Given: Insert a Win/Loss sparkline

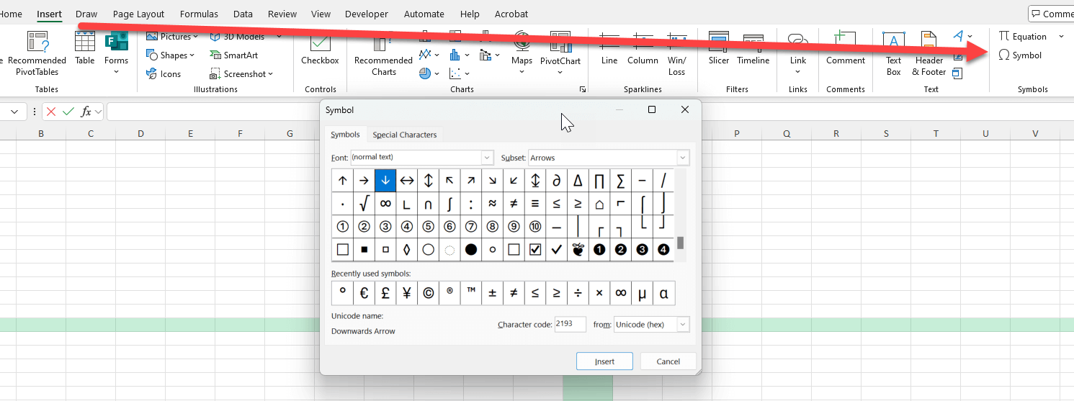Looking at the screenshot, I should click(x=676, y=53).
